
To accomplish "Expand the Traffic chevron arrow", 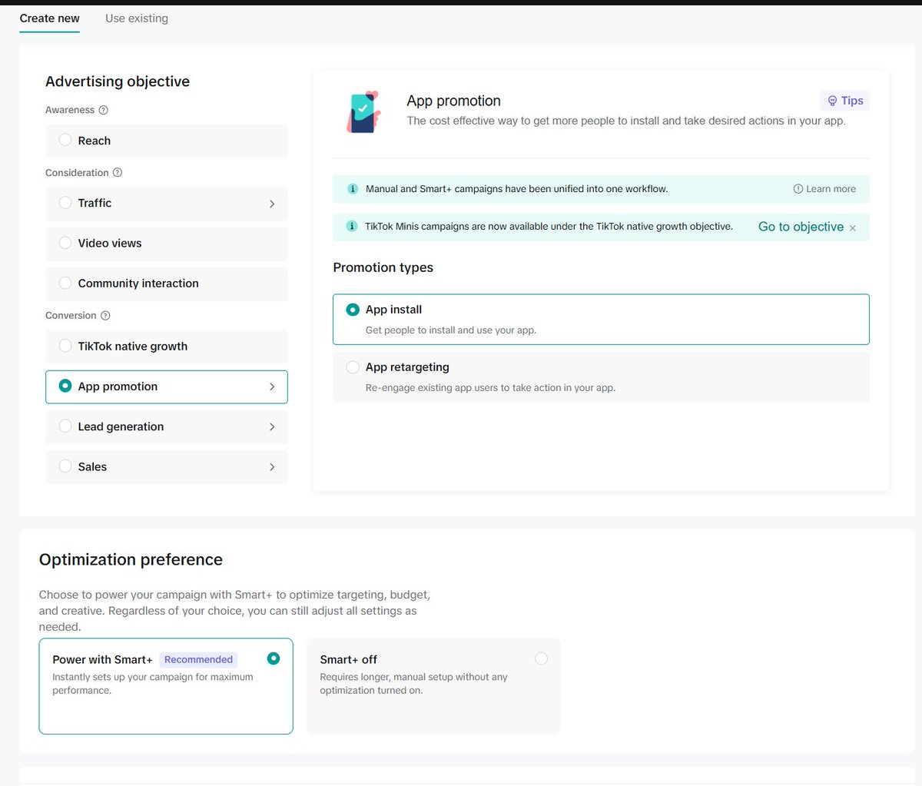I will [272, 204].
